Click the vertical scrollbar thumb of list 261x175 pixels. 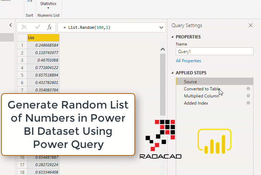click(x=163, y=85)
